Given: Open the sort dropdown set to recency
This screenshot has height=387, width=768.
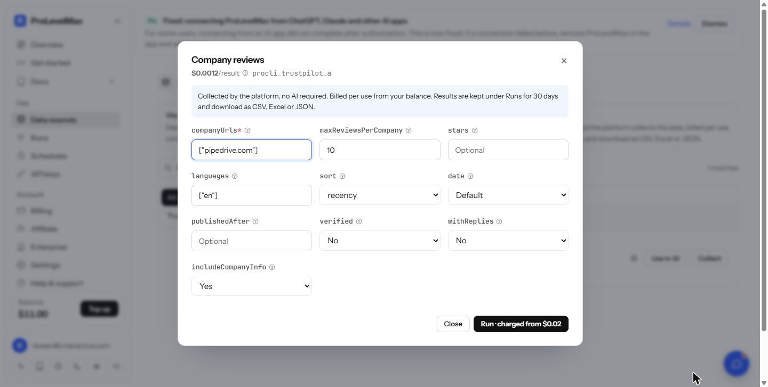Looking at the screenshot, I should point(380,195).
